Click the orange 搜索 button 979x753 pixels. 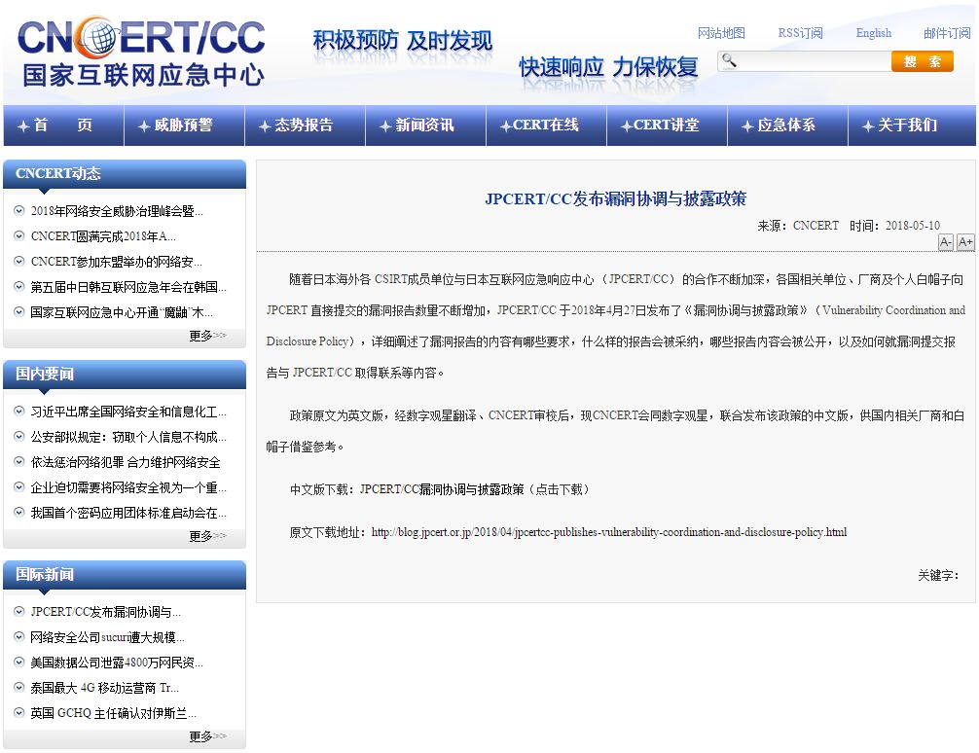pos(923,61)
